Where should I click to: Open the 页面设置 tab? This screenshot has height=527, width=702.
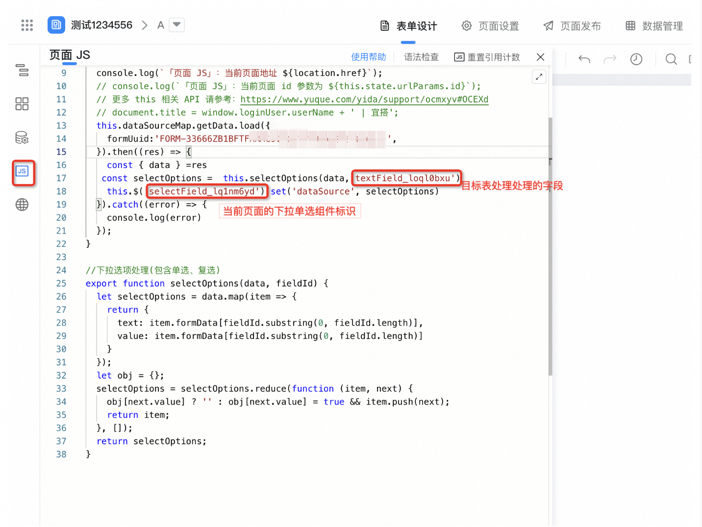[x=490, y=26]
